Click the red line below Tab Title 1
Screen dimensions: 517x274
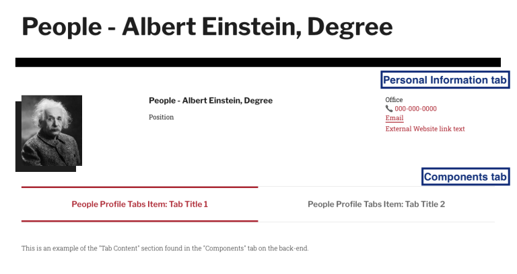click(x=139, y=220)
